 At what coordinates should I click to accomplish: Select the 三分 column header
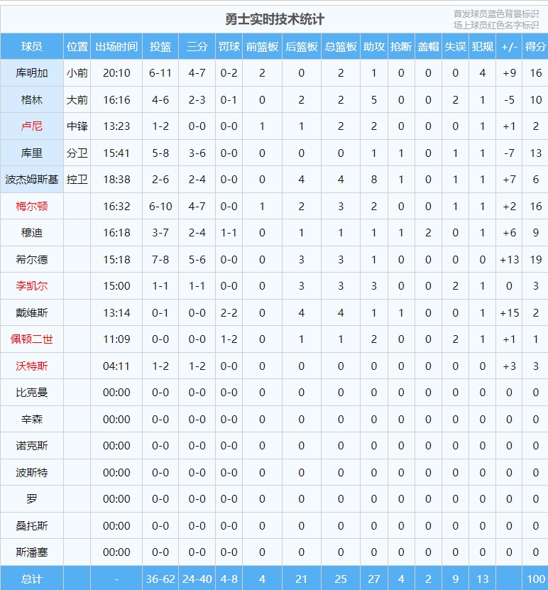197,46
